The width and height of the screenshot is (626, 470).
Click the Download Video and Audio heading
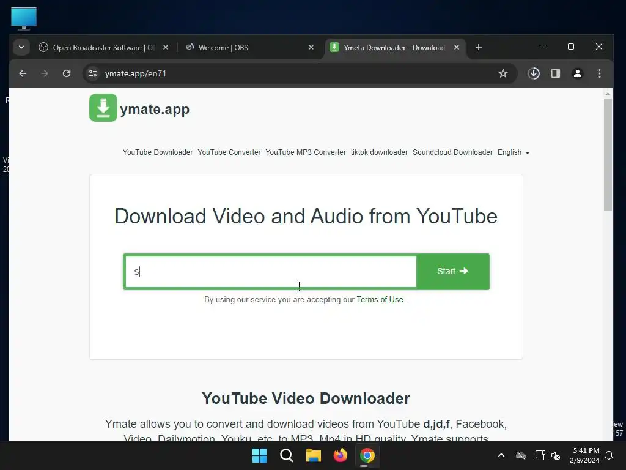306,216
